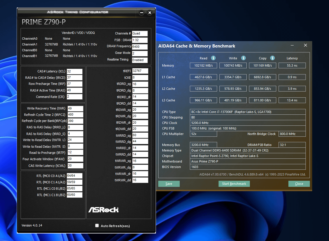
Task: Click the Memory Read result 102182 MB/s
Action: pyautogui.click(x=203, y=65)
